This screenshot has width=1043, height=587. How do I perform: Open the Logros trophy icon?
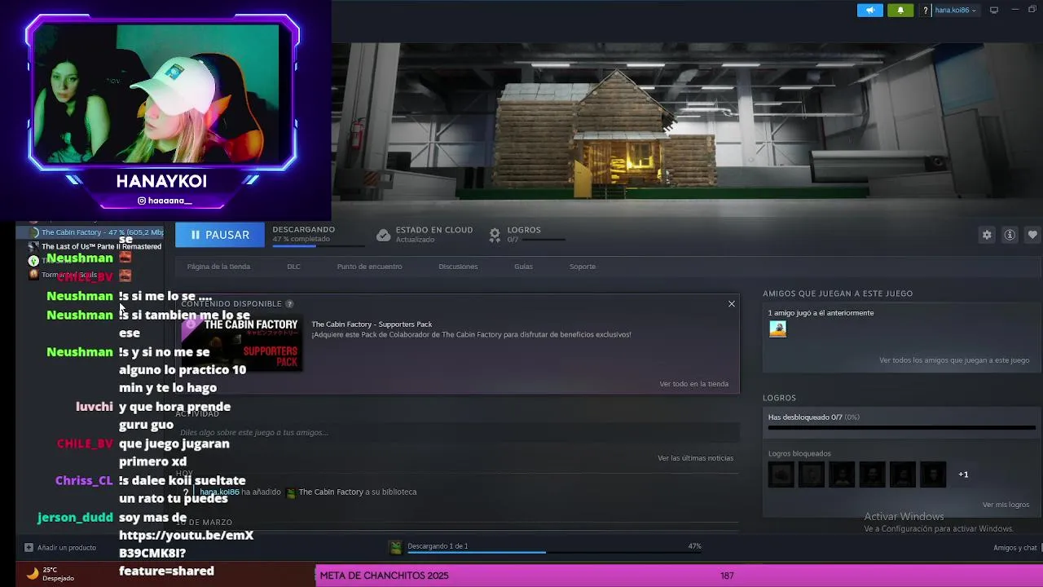pos(495,235)
